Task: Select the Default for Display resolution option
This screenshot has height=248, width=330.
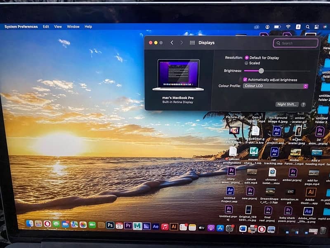Action: tap(247, 58)
